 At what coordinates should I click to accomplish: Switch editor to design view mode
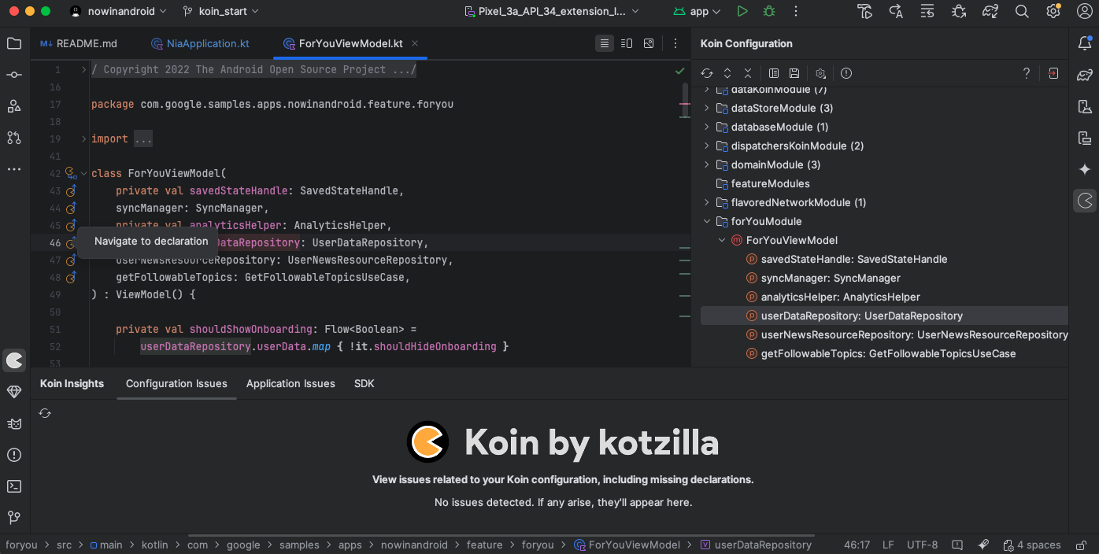click(x=649, y=43)
